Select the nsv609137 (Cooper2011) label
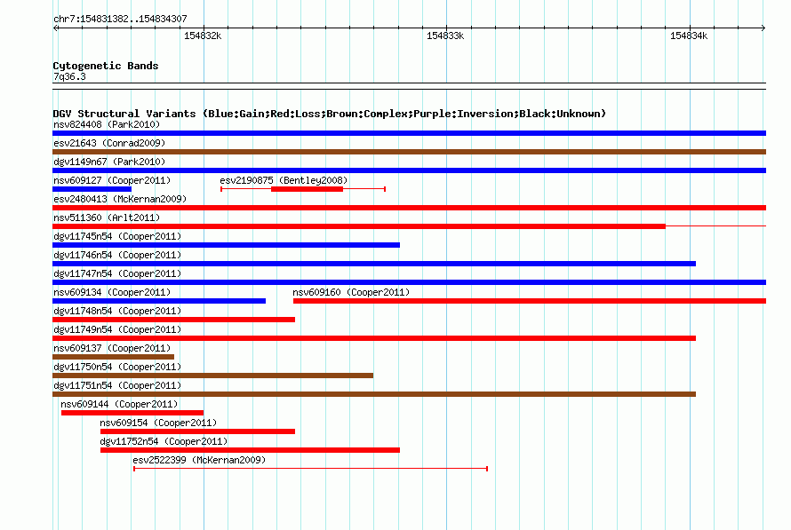Screen dimensions: 791x530 [x=112, y=348]
